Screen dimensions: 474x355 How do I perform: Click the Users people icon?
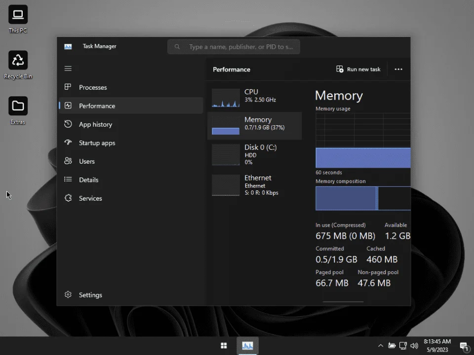click(68, 161)
